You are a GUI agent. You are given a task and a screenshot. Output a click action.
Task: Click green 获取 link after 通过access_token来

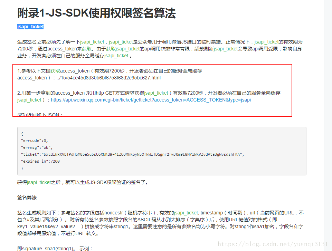pyautogui.click(x=87, y=49)
